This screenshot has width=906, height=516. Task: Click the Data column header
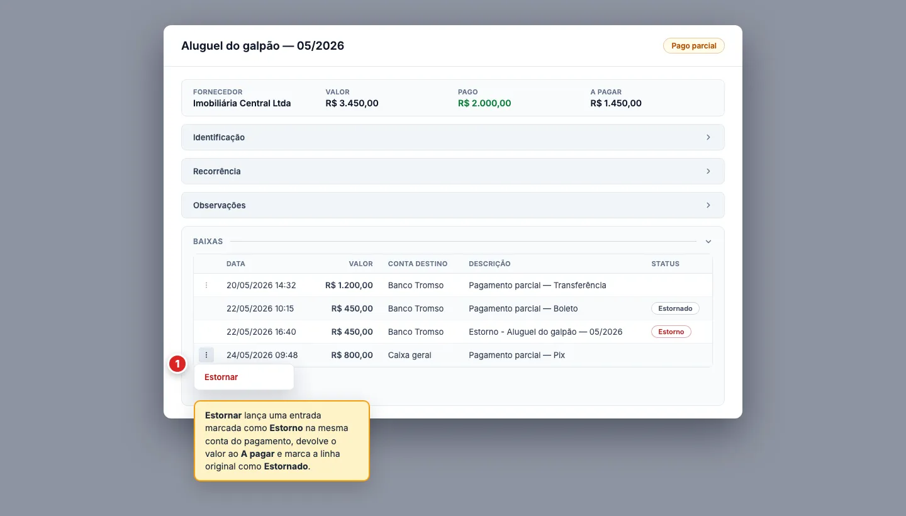236,264
